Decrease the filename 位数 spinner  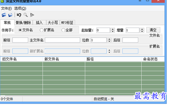[109, 41]
